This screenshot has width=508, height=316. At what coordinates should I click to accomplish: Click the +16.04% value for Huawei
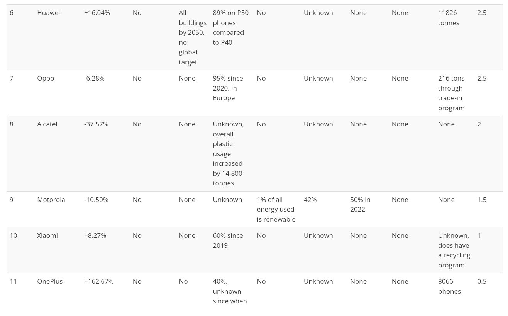click(x=97, y=13)
